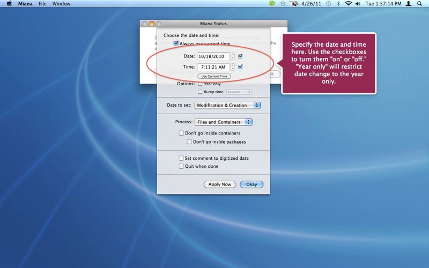Check Quit when done
Image resolution: width=429 pixels, height=268 pixels.
tap(181, 166)
